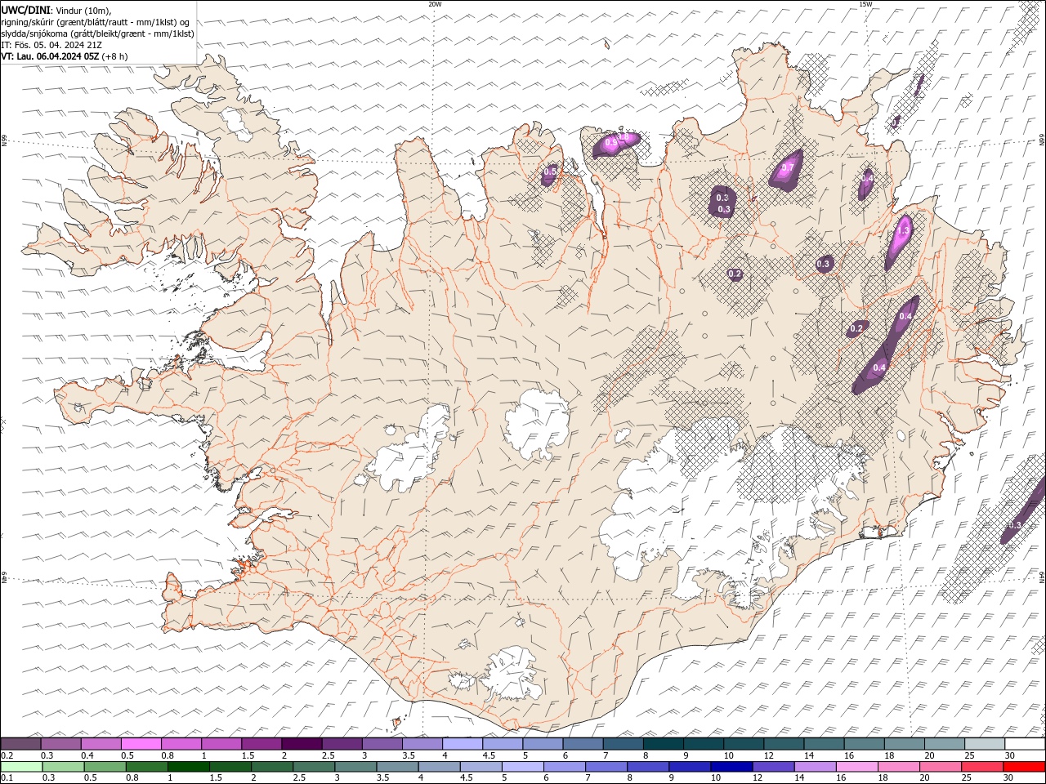Click the '(+8 h)' forecast offset text
Image resolution: width=1046 pixels, height=784 pixels.
coord(115,56)
